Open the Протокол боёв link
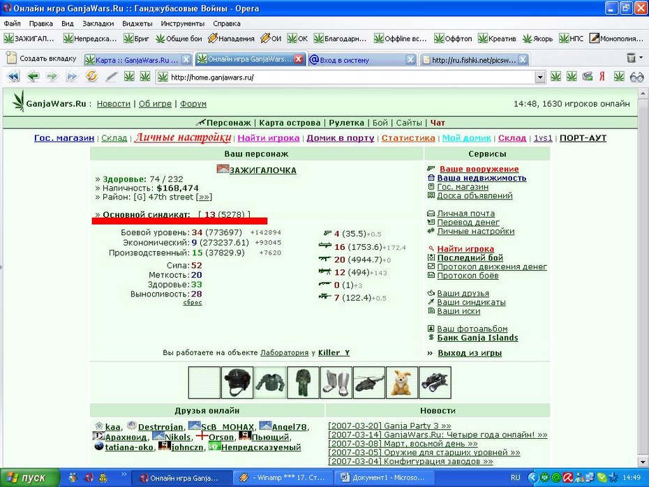The image size is (649, 487). (468, 276)
